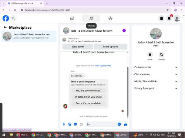Image resolution: width=185 pixels, height=138 pixels.
Task: Open the purple conversation information icon
Action: tap(124, 31)
